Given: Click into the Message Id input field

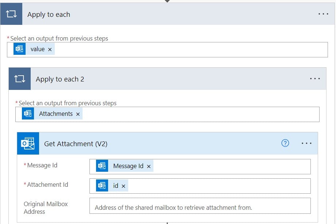Looking at the screenshot, I should 200,167.
